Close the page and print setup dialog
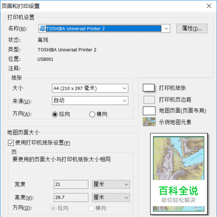217x217 pixels. (209, 6)
